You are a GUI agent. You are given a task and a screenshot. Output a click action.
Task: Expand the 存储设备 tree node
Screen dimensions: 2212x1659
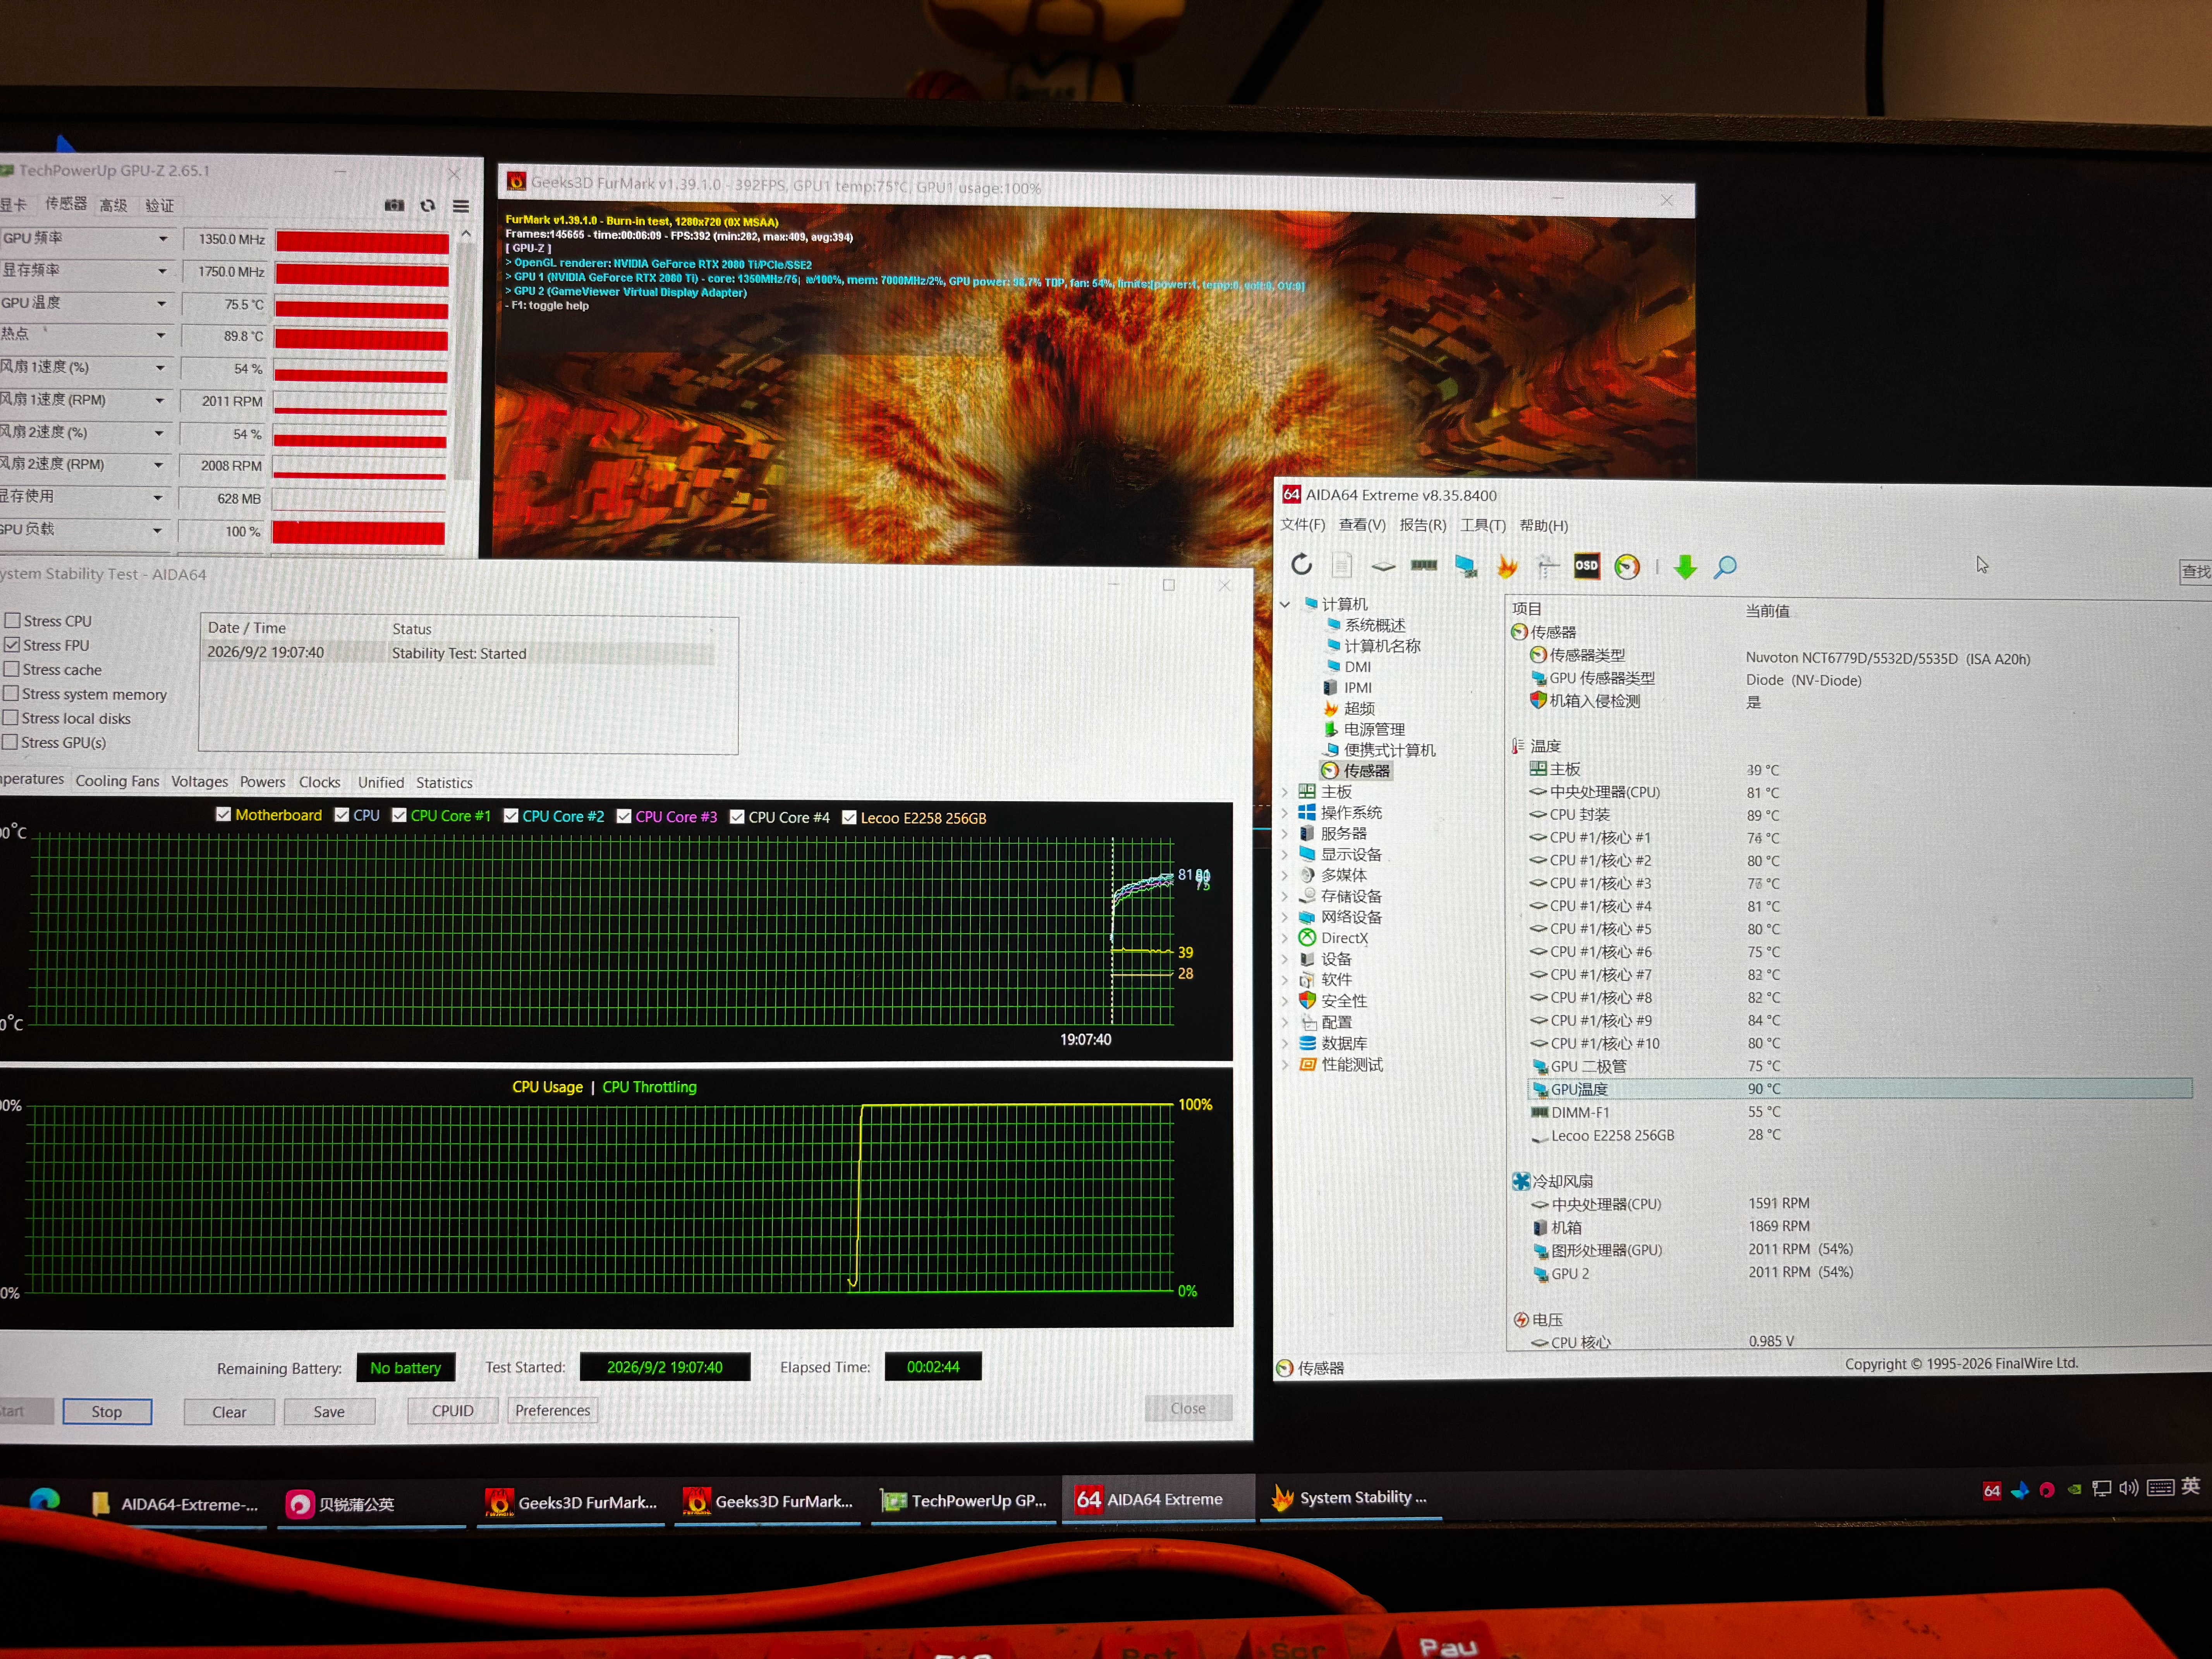(1285, 896)
